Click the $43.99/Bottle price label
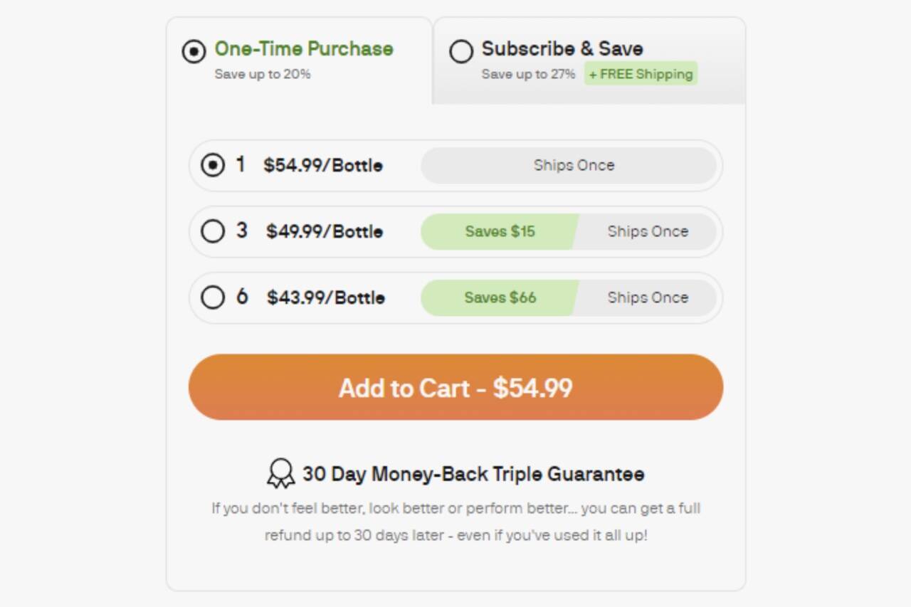 point(326,297)
